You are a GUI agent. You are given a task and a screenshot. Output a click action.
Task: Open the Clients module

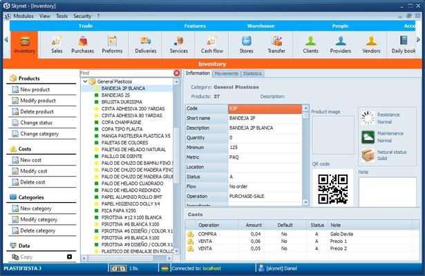(310, 45)
